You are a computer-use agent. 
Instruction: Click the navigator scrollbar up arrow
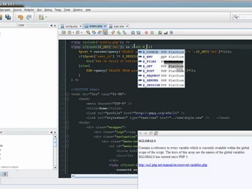pyautogui.click(x=55, y=136)
